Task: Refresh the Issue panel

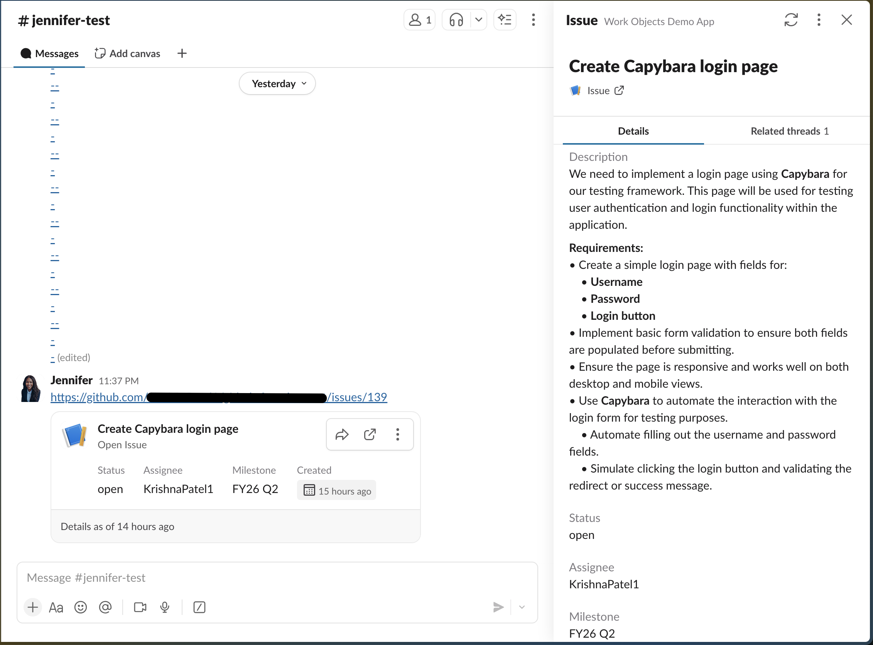Action: (x=790, y=20)
